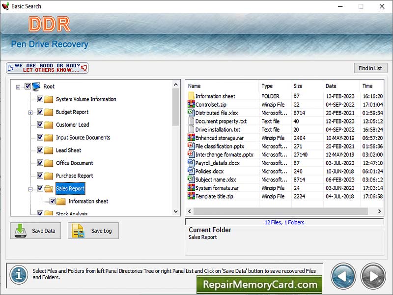Click the Winzip icon beside Controlset.zip
The width and height of the screenshot is (393, 295).
[192, 105]
